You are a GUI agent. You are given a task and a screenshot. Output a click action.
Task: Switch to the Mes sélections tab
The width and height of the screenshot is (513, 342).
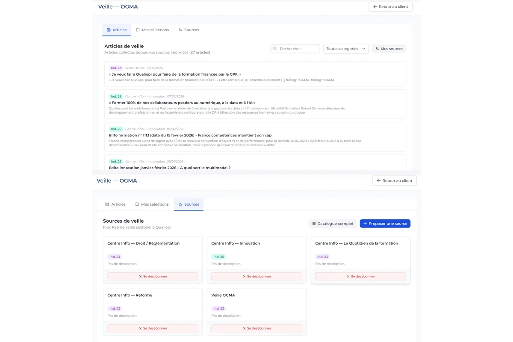152,29
